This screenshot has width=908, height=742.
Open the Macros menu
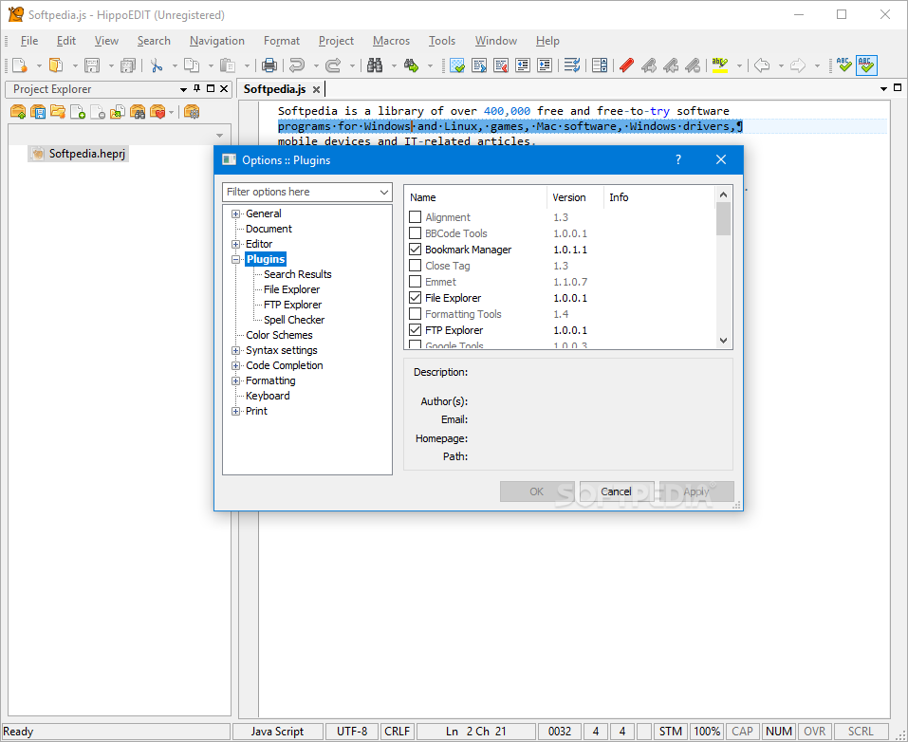(392, 41)
